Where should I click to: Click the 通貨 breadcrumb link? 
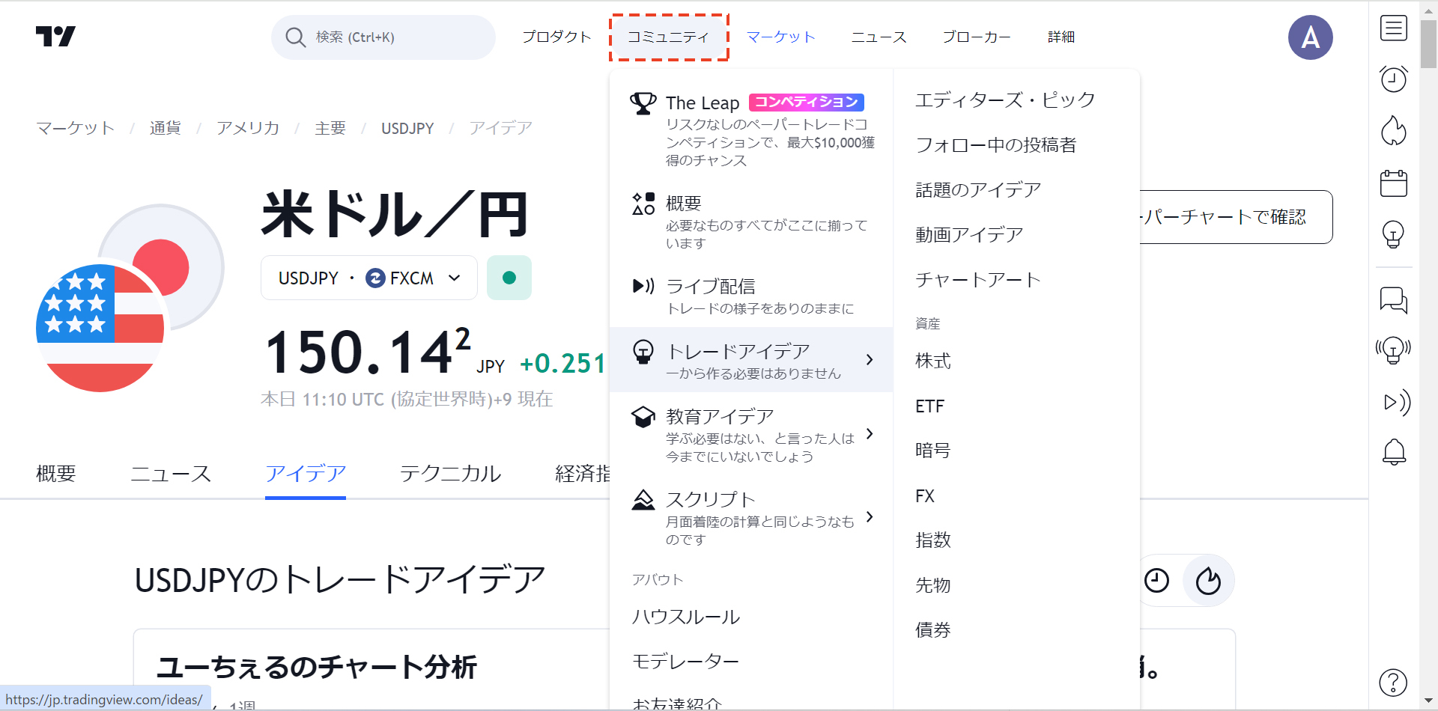pyautogui.click(x=165, y=128)
